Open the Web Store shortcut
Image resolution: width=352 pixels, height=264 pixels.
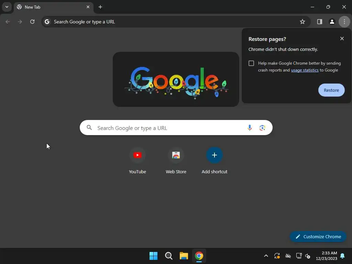(176, 161)
